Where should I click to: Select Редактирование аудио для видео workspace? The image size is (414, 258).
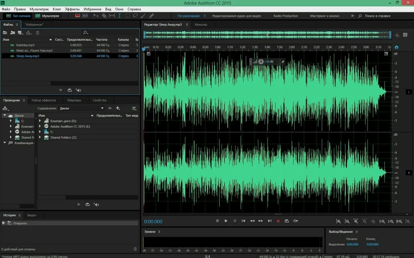click(x=236, y=16)
